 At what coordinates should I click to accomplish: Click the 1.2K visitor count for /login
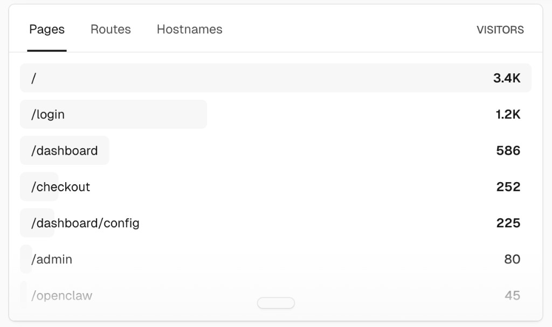coord(507,114)
